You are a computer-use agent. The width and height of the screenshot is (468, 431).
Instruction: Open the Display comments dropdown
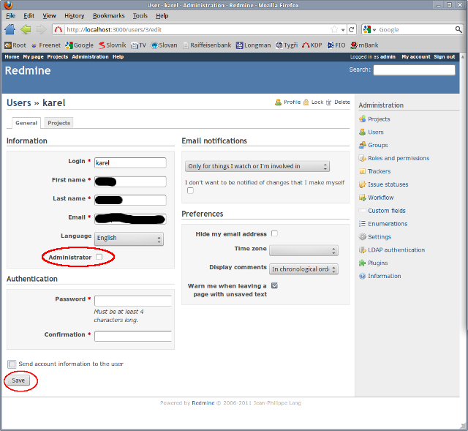click(x=303, y=269)
